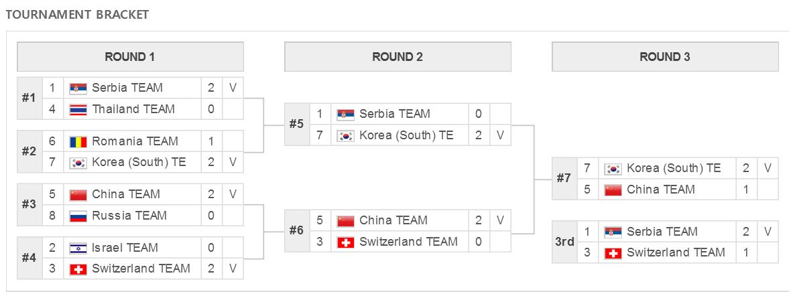Screen dimensions: 797x300
Task: Click the #2 match label
Action: pyautogui.click(x=29, y=151)
